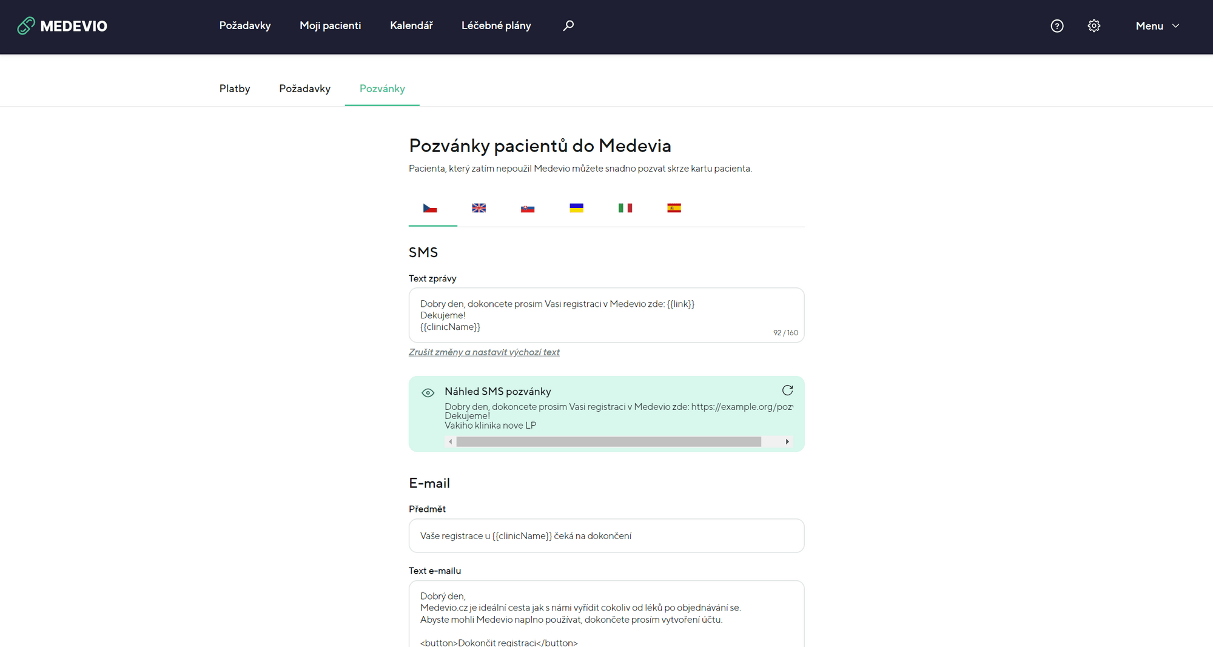Open the Platby tab
The height and width of the screenshot is (647, 1213).
(235, 89)
